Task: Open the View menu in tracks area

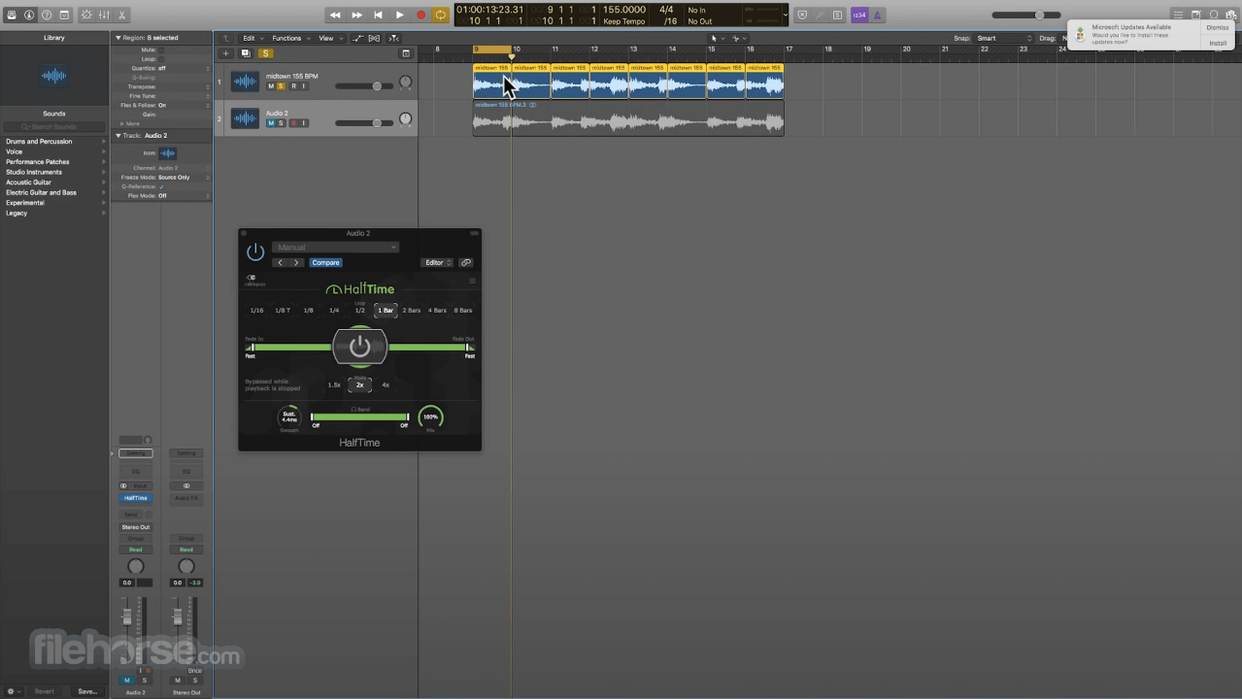Action: click(328, 38)
